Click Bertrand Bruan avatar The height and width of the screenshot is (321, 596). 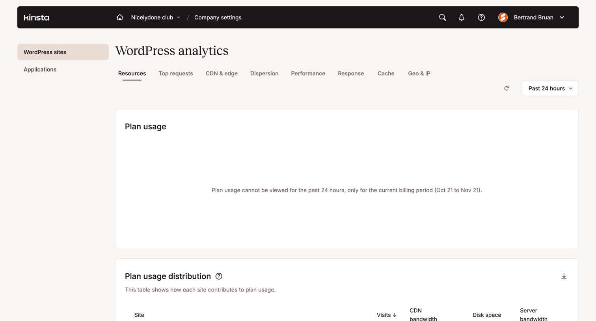(x=503, y=17)
